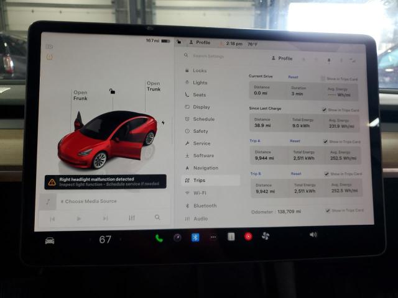The height and width of the screenshot is (298, 398).
Task: Open the Profile dropdown in status bar
Action: (200, 43)
